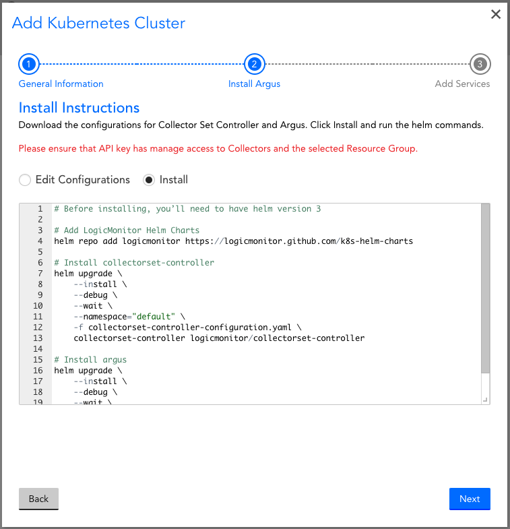Click the code area resize handle

tap(485, 400)
